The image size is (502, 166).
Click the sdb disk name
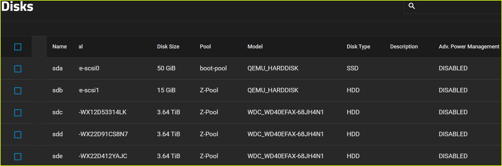point(57,90)
